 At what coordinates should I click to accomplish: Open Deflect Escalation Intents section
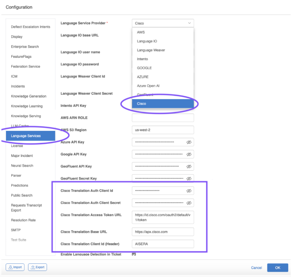31,27
